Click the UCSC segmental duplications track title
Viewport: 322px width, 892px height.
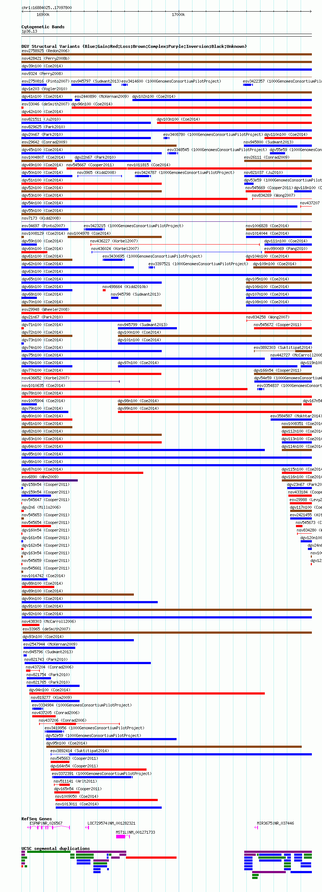pyautogui.click(x=56, y=849)
